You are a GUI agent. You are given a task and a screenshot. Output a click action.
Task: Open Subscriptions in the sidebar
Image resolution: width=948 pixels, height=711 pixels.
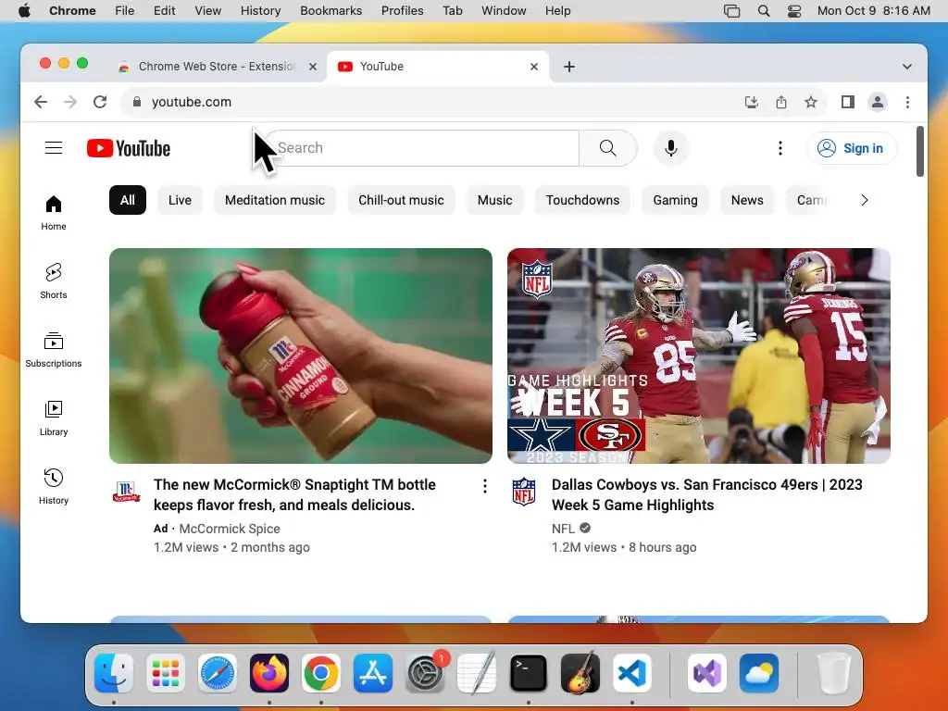click(x=54, y=350)
